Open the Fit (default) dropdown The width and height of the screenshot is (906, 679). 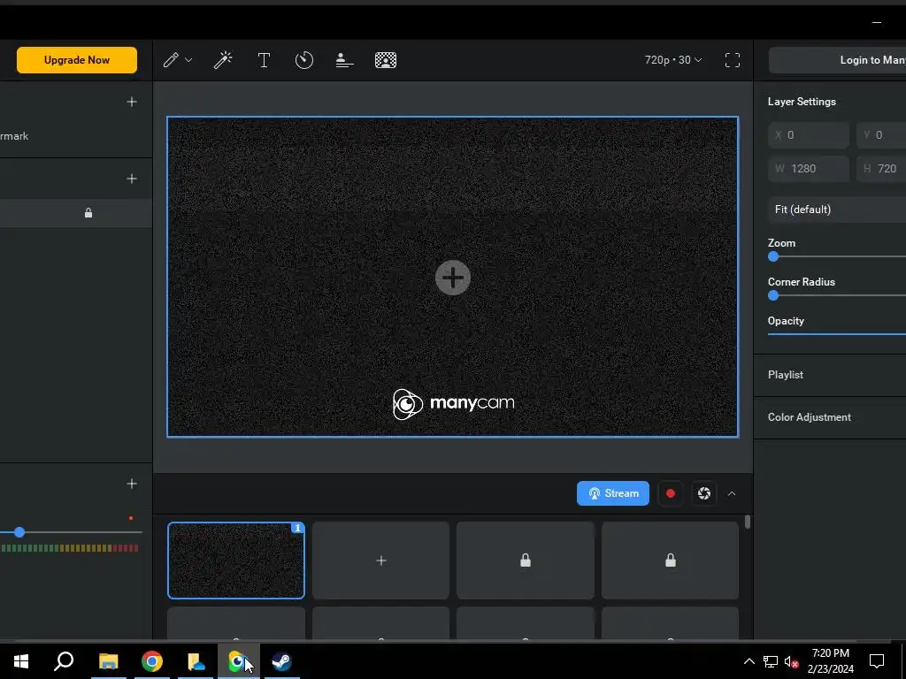point(837,209)
